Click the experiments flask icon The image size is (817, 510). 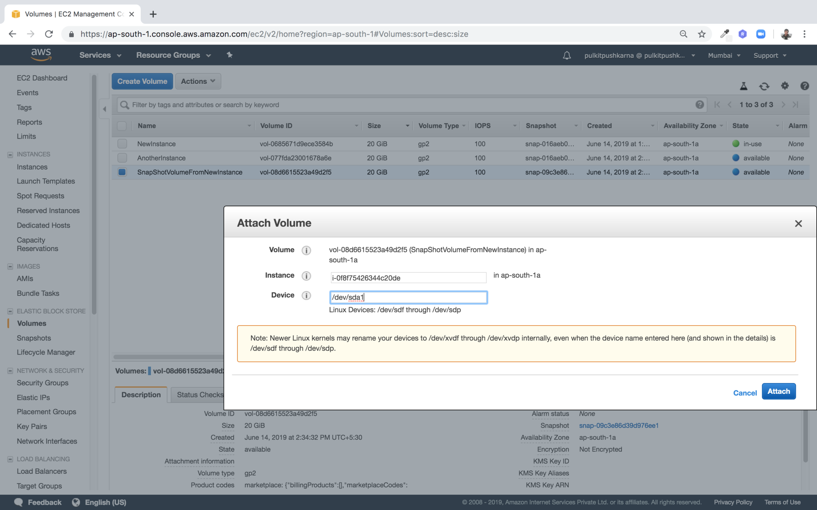point(743,86)
